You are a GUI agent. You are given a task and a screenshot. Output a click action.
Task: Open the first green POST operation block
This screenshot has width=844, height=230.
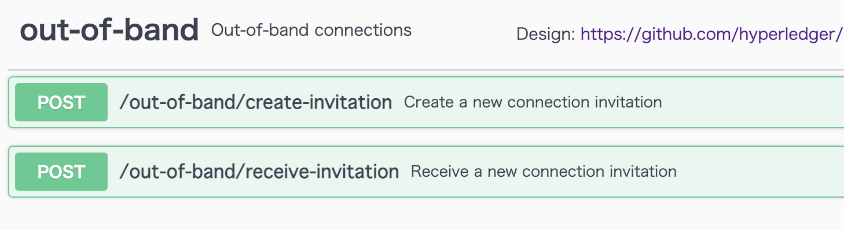pos(426,102)
